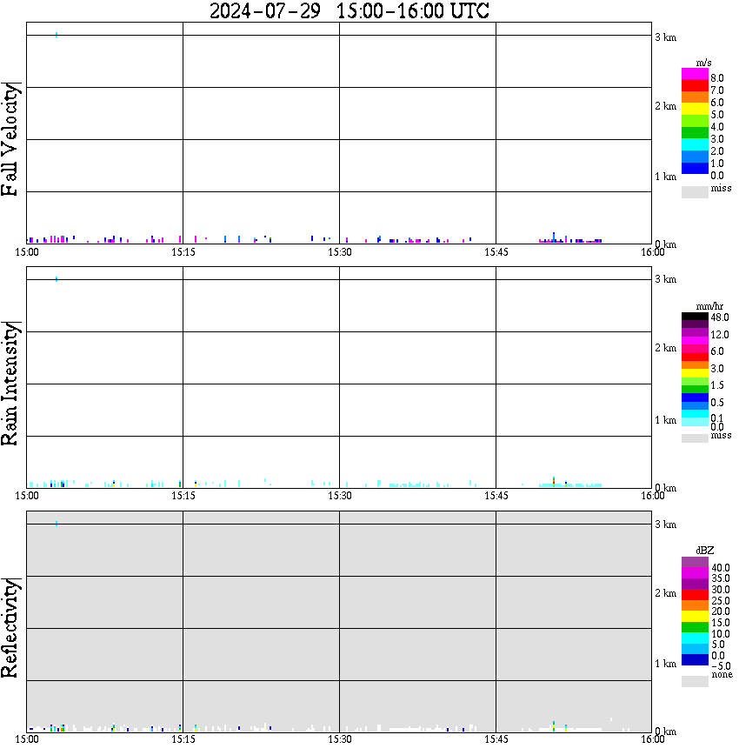Click the mm/hr legend unit heading
The height and width of the screenshot is (755, 739).
[x=704, y=306]
